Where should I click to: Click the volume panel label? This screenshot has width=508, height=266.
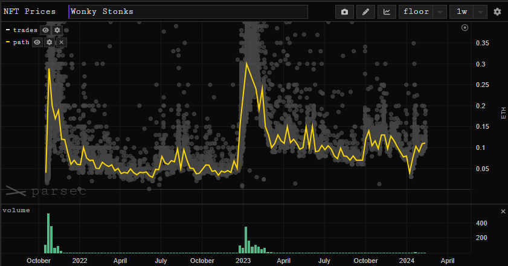tap(16, 210)
